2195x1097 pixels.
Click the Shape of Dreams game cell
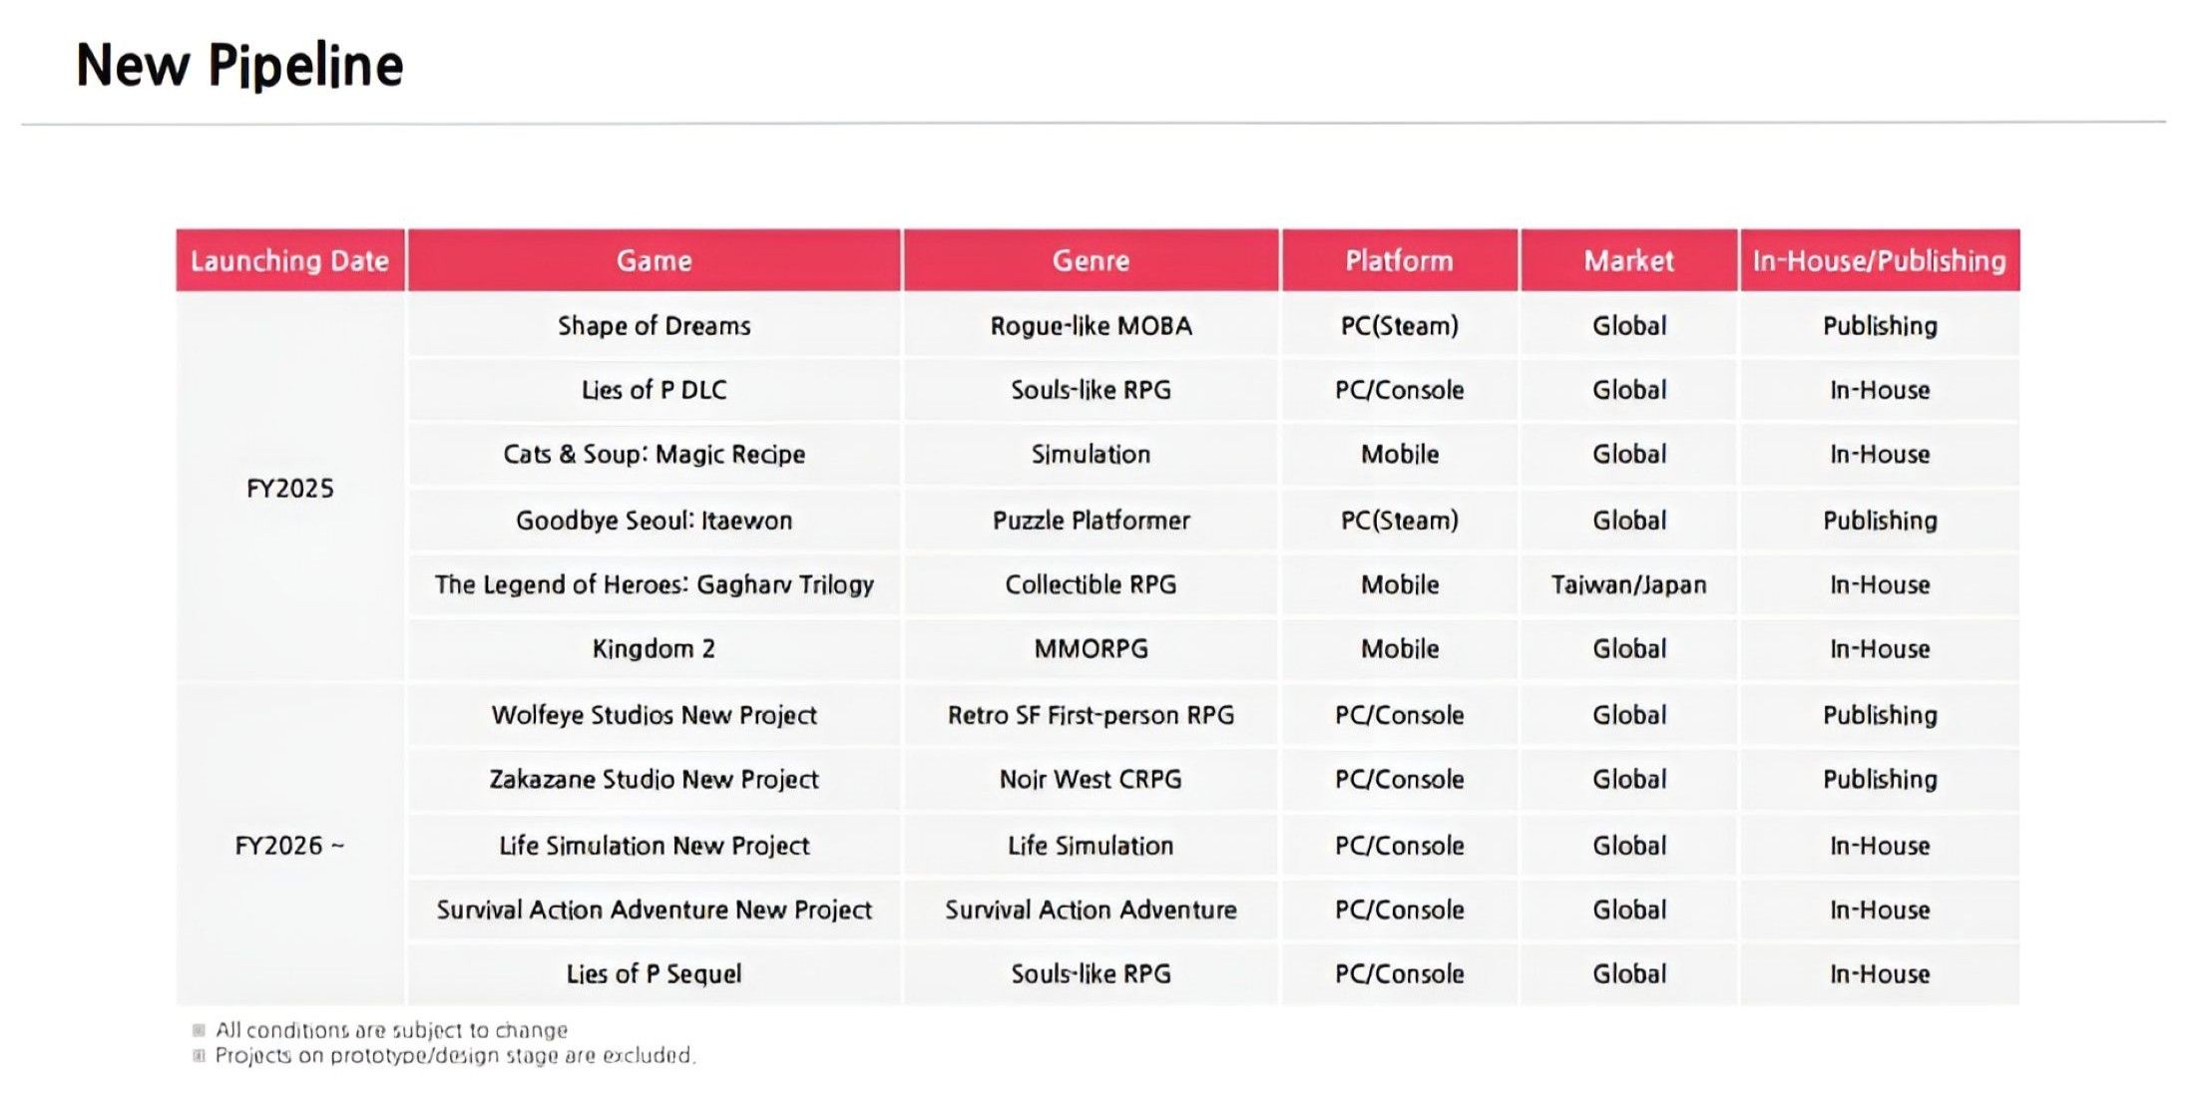[654, 326]
